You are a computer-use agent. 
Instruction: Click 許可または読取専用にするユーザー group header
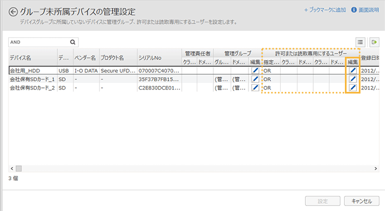click(311, 53)
